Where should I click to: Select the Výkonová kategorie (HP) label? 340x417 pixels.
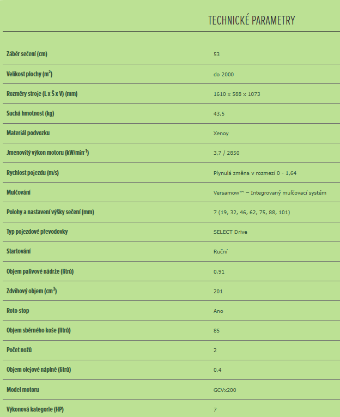coord(35,409)
